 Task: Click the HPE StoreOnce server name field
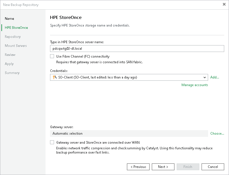[137, 49]
